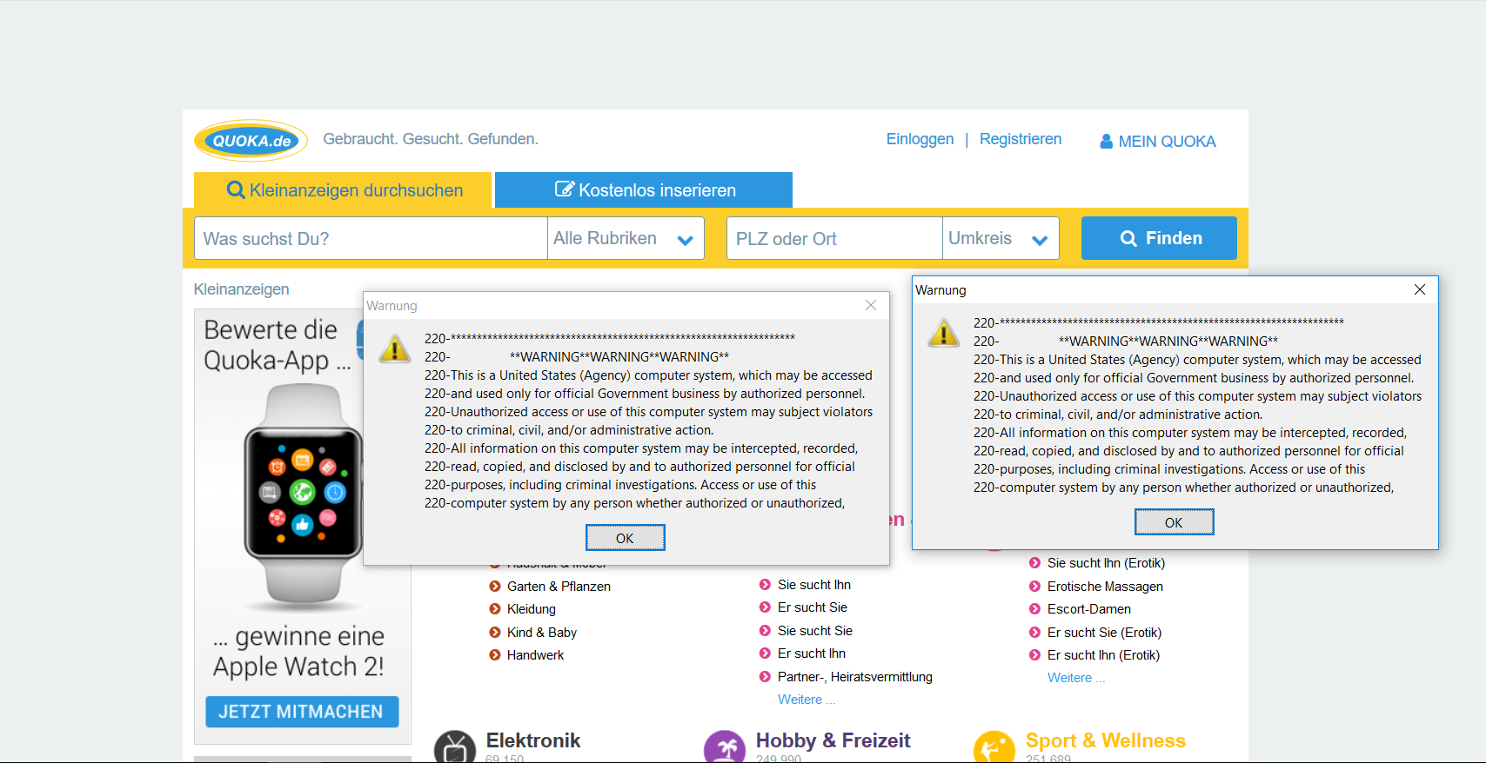Confirm OK in the inactive Warnung dialog

[625, 538]
